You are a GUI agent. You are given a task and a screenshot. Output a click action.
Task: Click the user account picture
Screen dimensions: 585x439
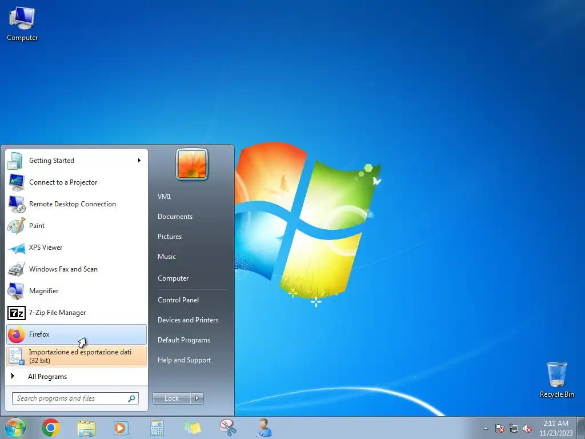192,164
